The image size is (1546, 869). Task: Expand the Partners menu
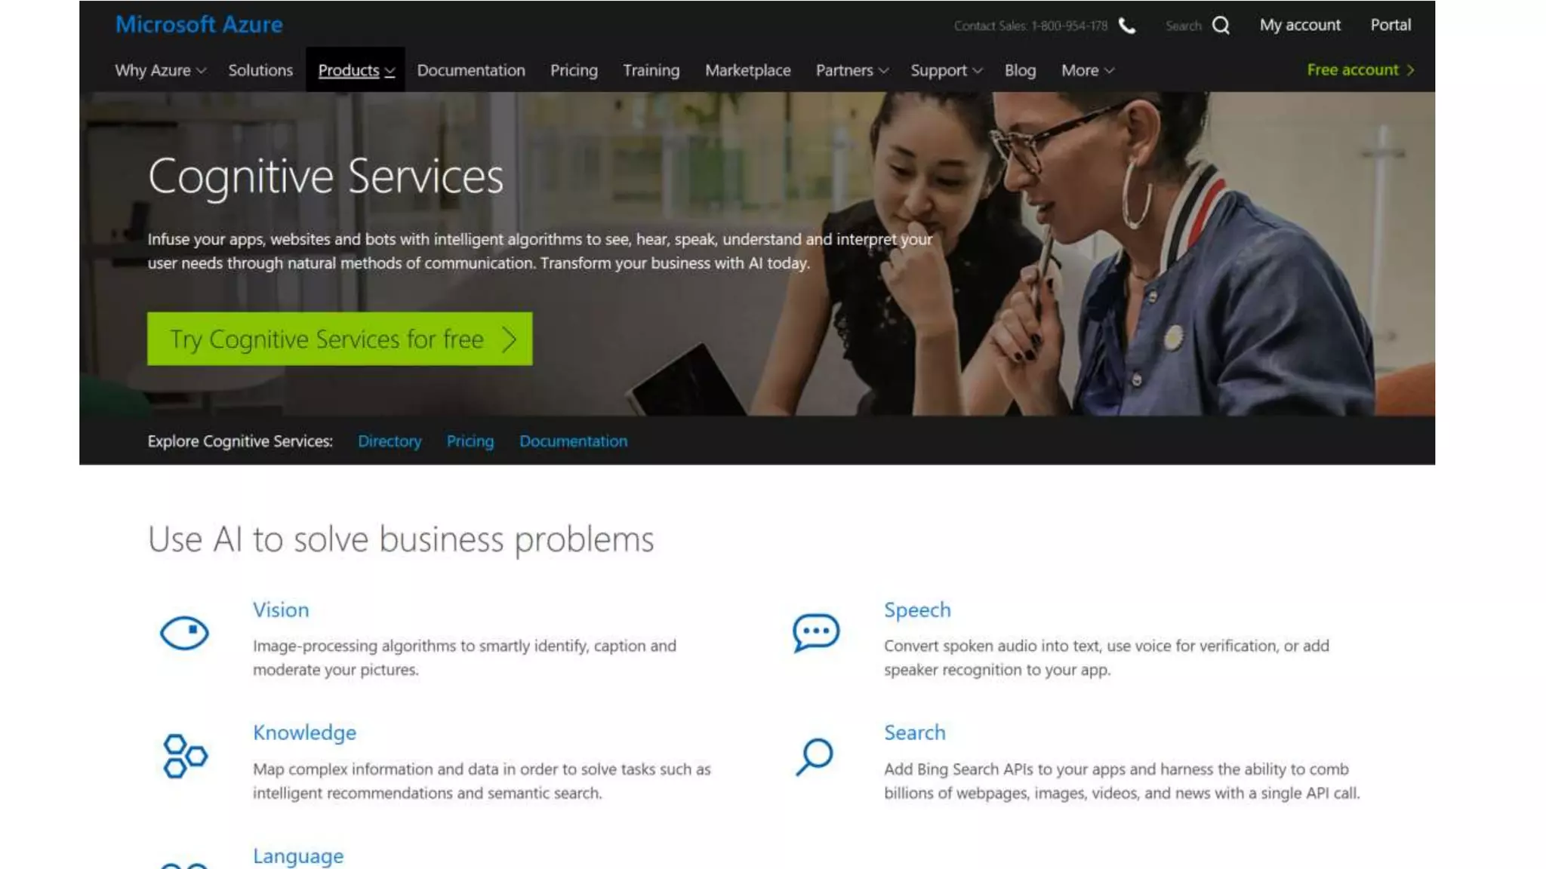click(x=852, y=70)
